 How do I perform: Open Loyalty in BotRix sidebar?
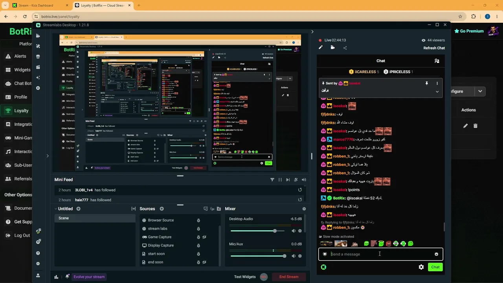coord(17,110)
